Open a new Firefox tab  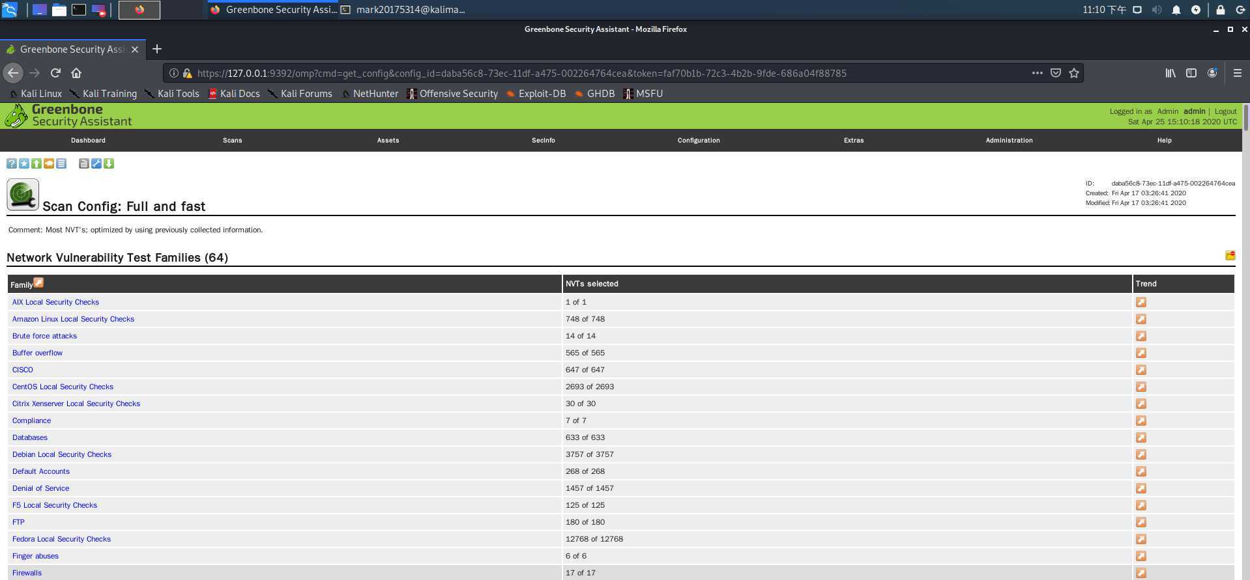(156, 49)
